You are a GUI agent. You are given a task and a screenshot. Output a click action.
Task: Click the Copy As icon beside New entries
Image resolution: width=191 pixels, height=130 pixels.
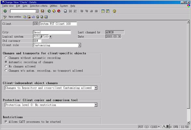click(x=25, y=17)
